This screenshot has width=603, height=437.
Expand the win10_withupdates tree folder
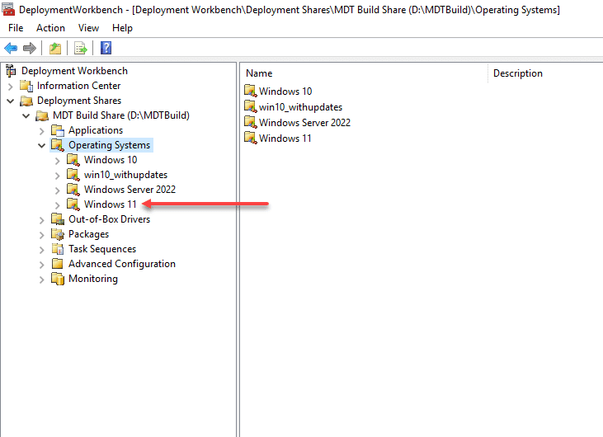point(57,176)
